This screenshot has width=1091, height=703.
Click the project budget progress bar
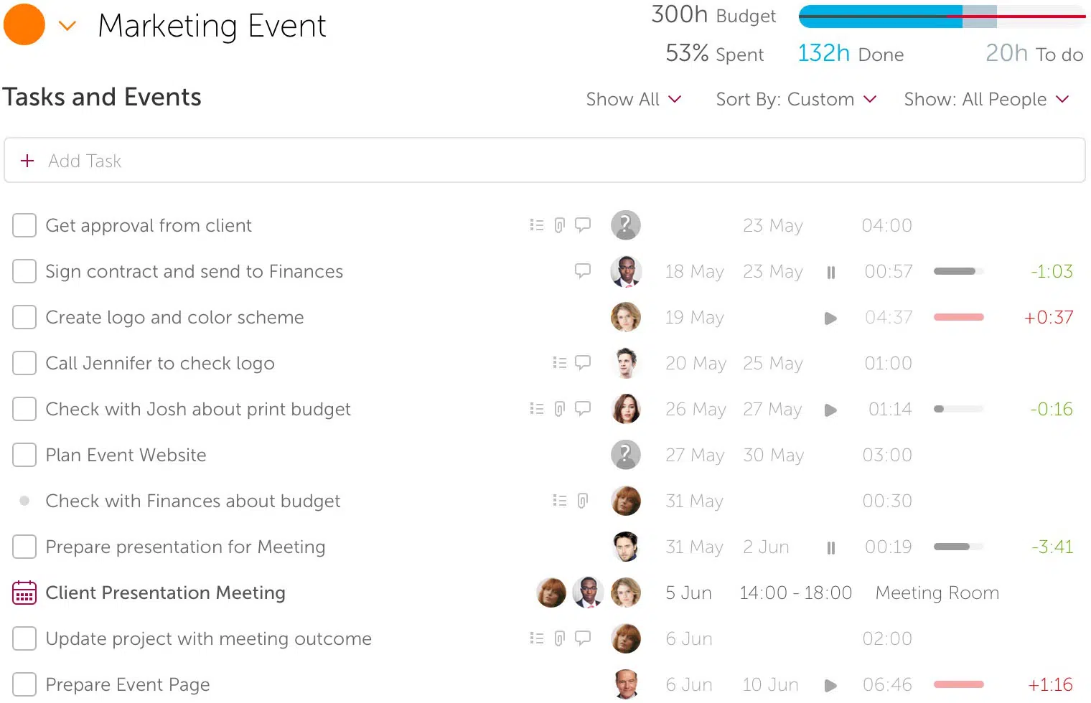click(x=942, y=16)
